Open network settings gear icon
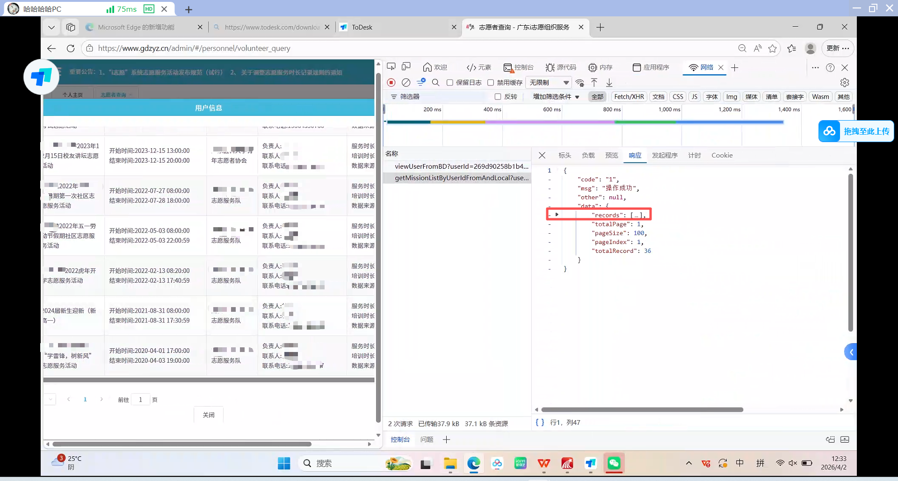 (845, 83)
